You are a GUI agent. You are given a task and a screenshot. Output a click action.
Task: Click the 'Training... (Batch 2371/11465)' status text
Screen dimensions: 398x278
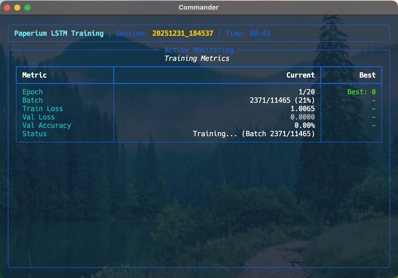254,134
